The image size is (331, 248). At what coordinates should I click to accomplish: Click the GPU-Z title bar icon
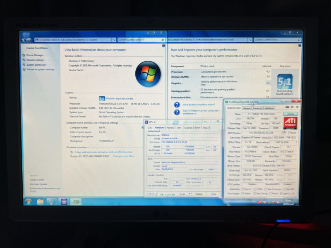coord(226,102)
